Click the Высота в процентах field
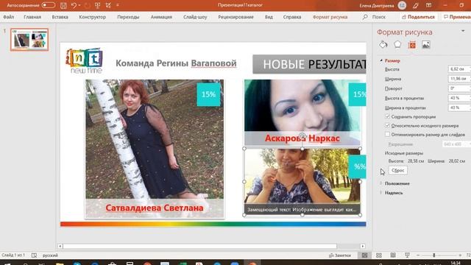Image resolution: width=471 pixels, height=265 pixels. click(x=459, y=98)
